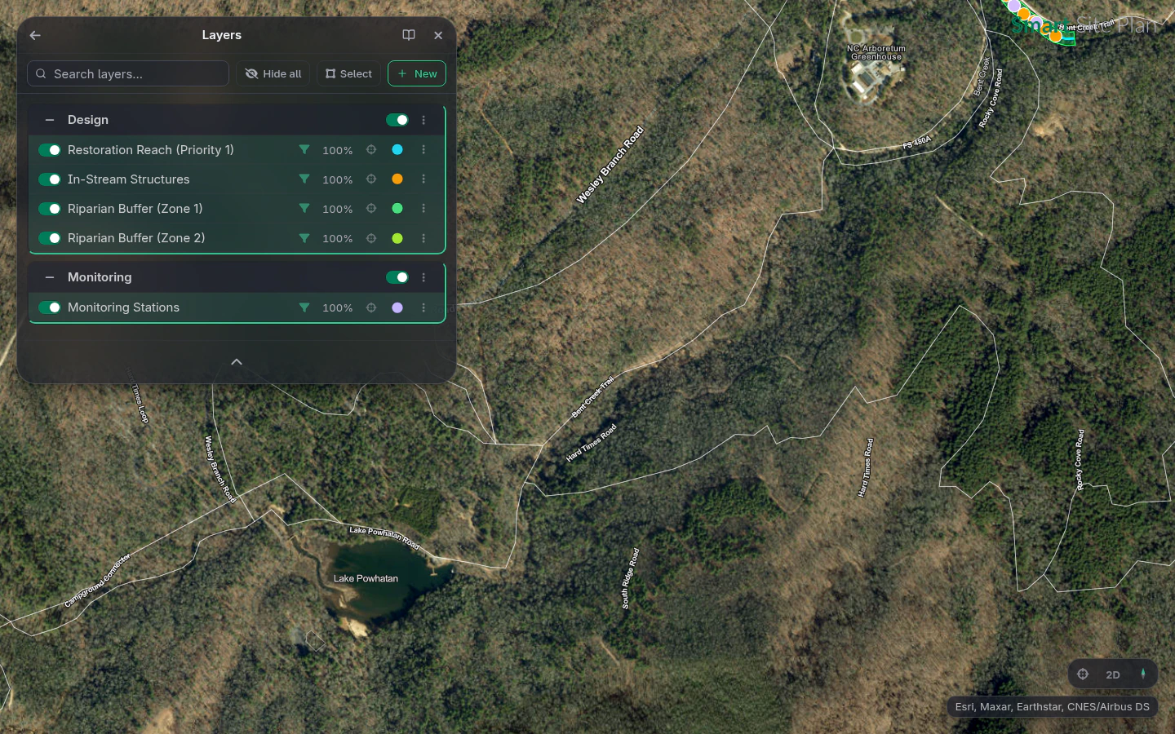Adjust Monitoring Stations 100% opacity value
1175x734 pixels.
(338, 307)
